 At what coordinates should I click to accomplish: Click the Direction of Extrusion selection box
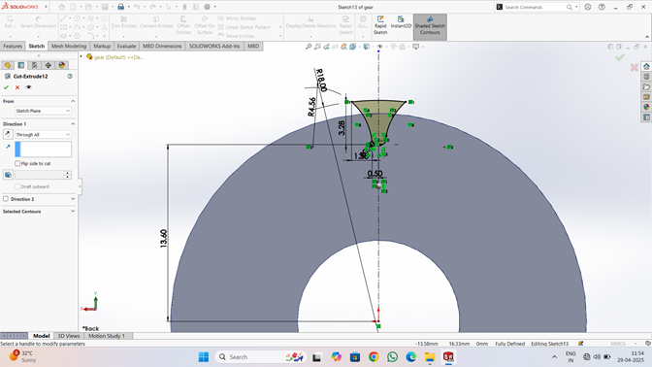[43, 150]
